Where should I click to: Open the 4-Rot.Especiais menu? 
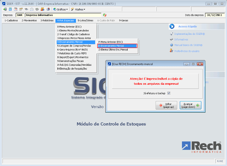click(66, 21)
